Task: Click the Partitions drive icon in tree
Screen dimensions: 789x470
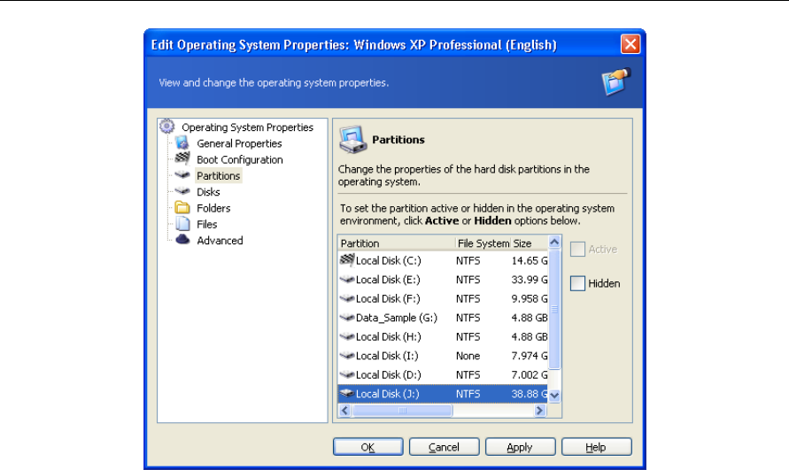Action: click(182, 175)
